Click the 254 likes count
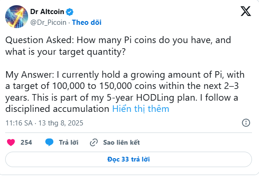The width and height of the screenshot is (259, 176). pos(26,142)
